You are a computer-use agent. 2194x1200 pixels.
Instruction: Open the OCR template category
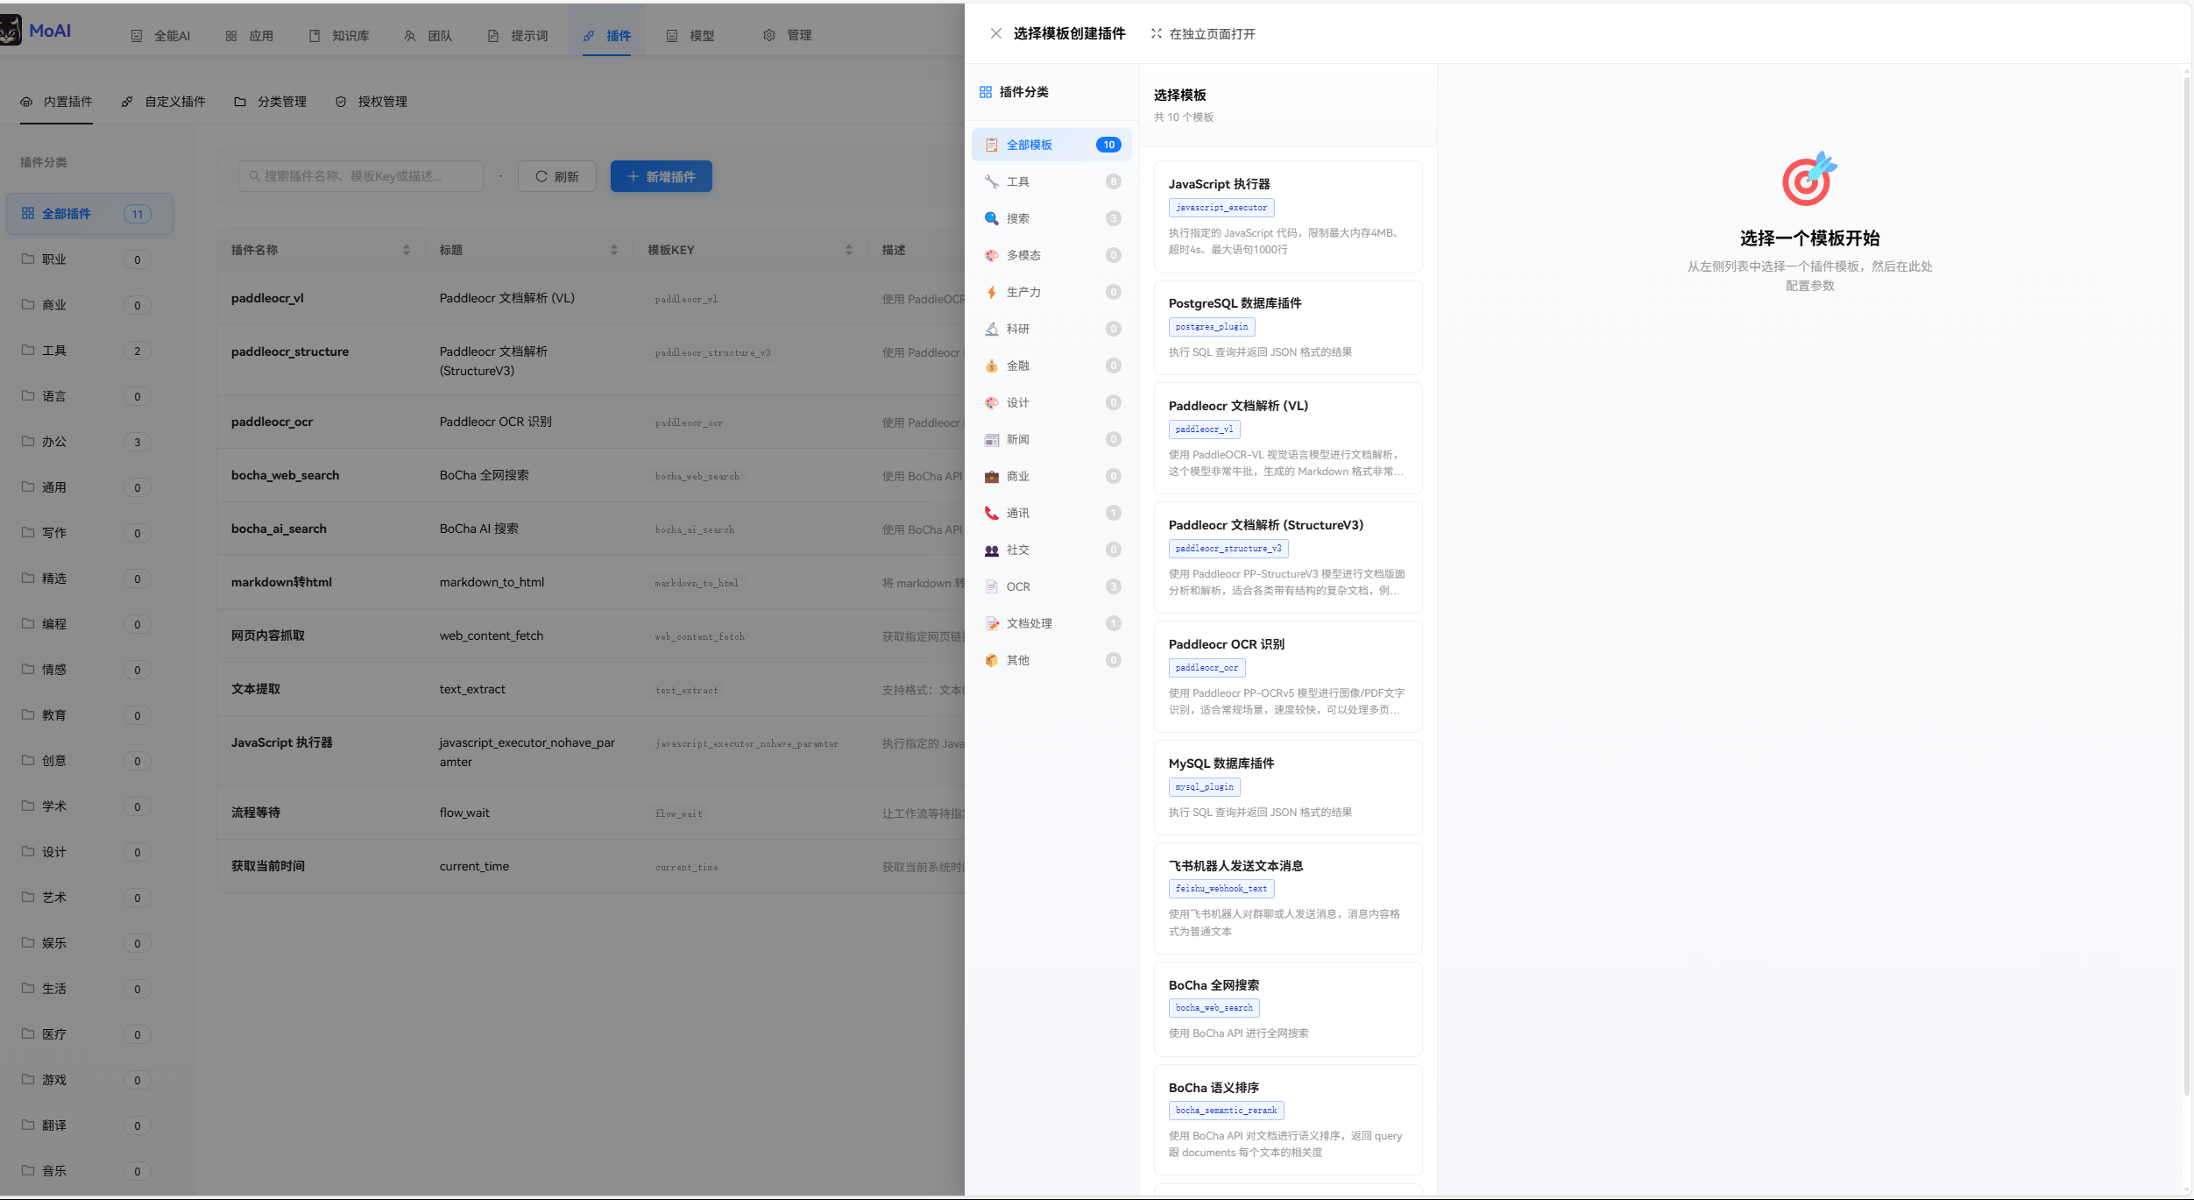1018,586
